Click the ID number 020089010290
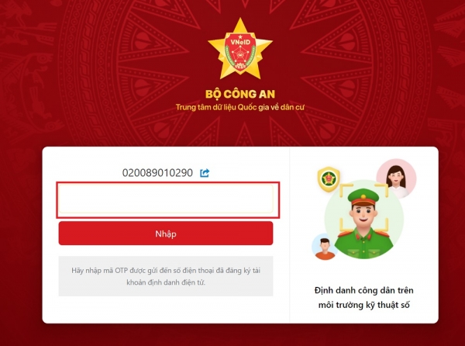This screenshot has width=465, height=346. (157, 173)
